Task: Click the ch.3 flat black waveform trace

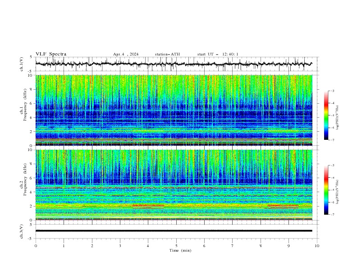Action: pyautogui.click(x=174, y=231)
